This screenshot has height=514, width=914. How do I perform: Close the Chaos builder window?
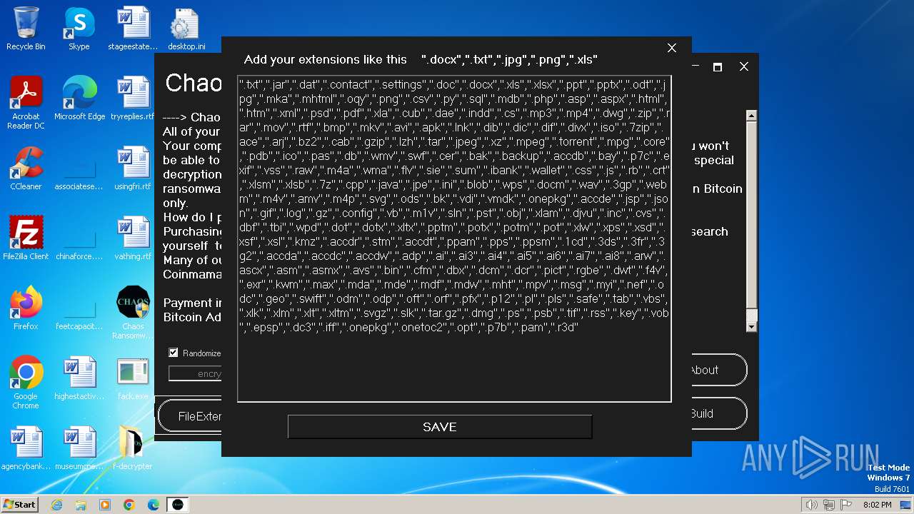point(744,66)
